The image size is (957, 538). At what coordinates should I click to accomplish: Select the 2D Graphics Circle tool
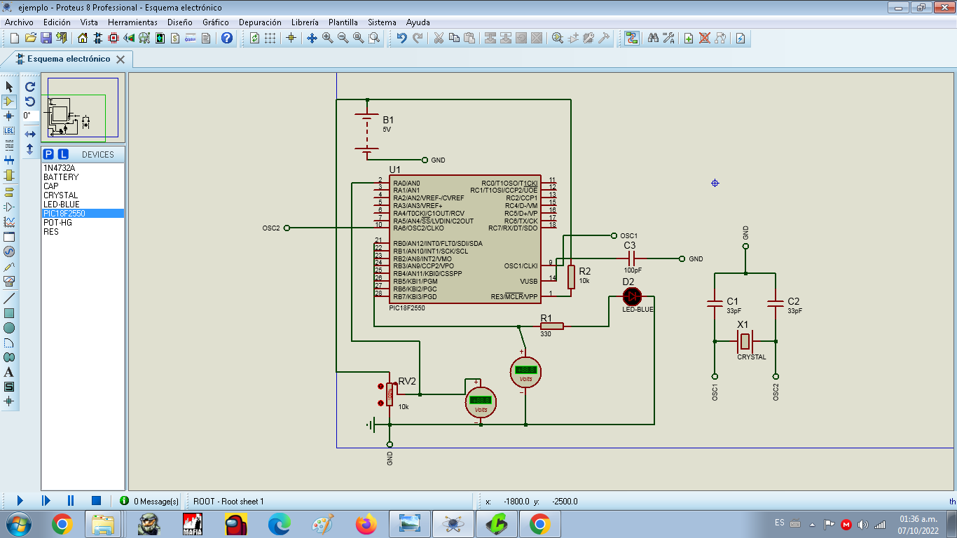9,328
